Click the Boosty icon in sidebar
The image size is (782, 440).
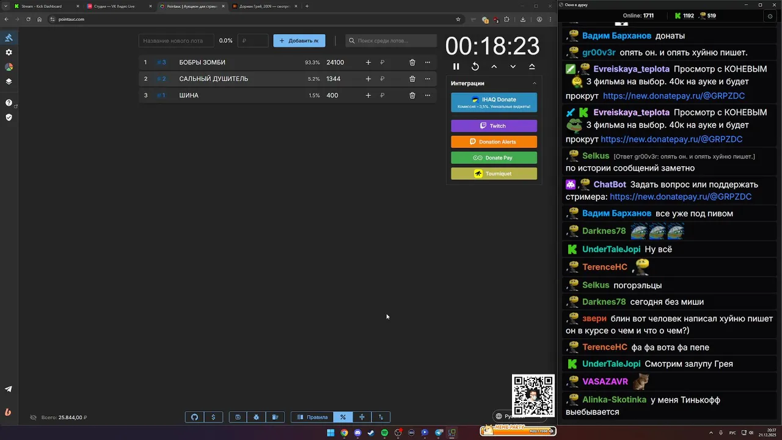[x=8, y=412]
